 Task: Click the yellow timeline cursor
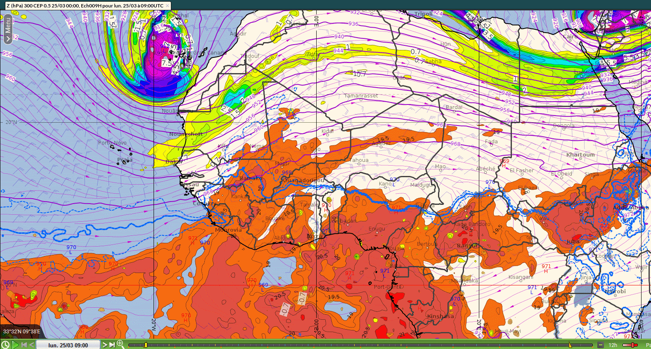tap(146, 345)
